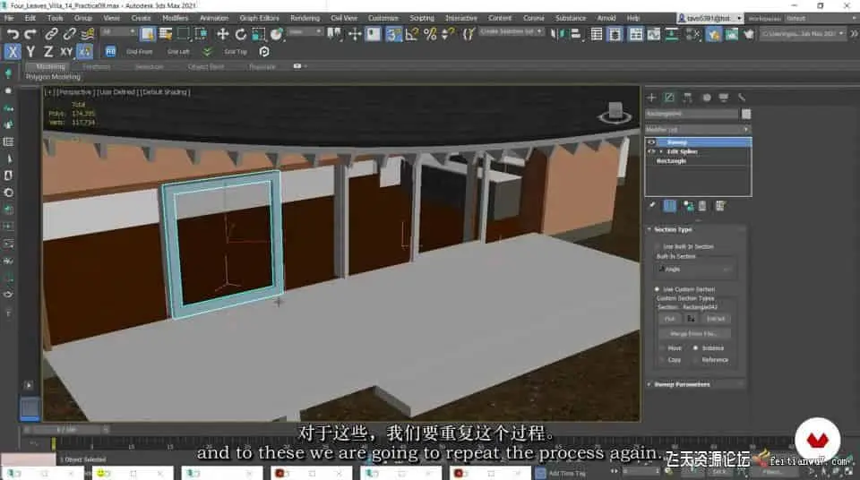This screenshot has height=480, width=860.
Task: Toggle the 3D Snaps icon
Action: [x=393, y=34]
